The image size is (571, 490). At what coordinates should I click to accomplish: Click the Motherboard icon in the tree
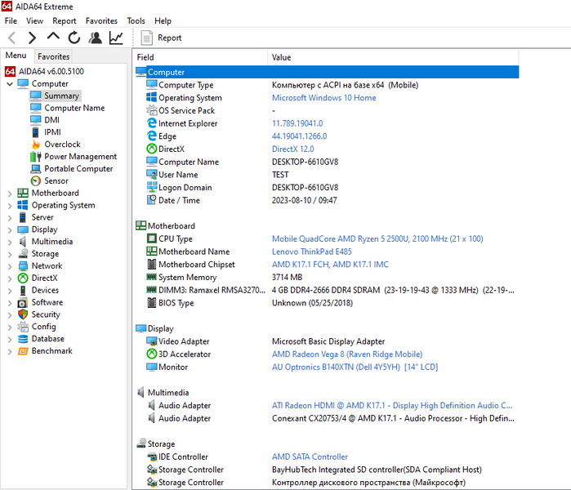click(x=23, y=193)
